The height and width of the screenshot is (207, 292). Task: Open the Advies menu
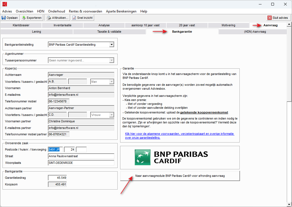[x=7, y=11]
